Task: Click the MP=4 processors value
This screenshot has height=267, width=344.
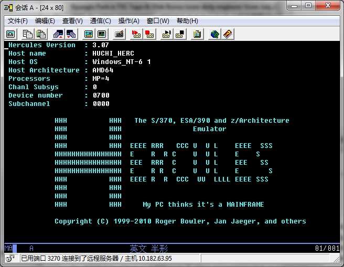Action: coord(101,79)
